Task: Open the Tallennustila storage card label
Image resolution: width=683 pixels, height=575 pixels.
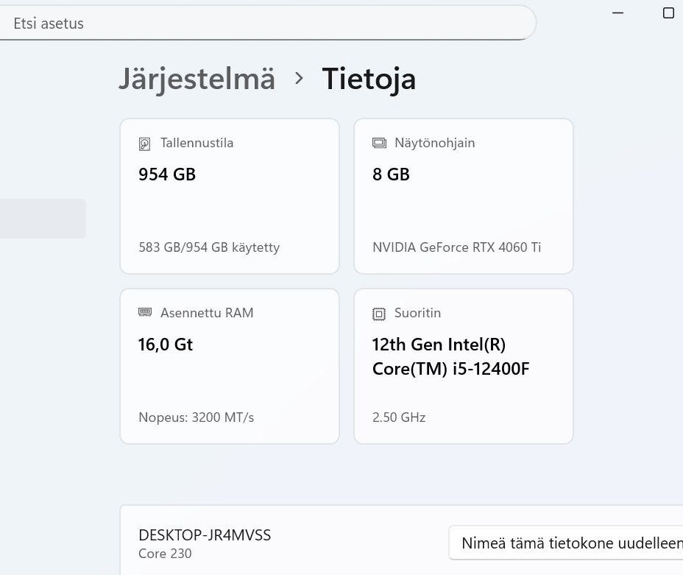Action: (197, 143)
